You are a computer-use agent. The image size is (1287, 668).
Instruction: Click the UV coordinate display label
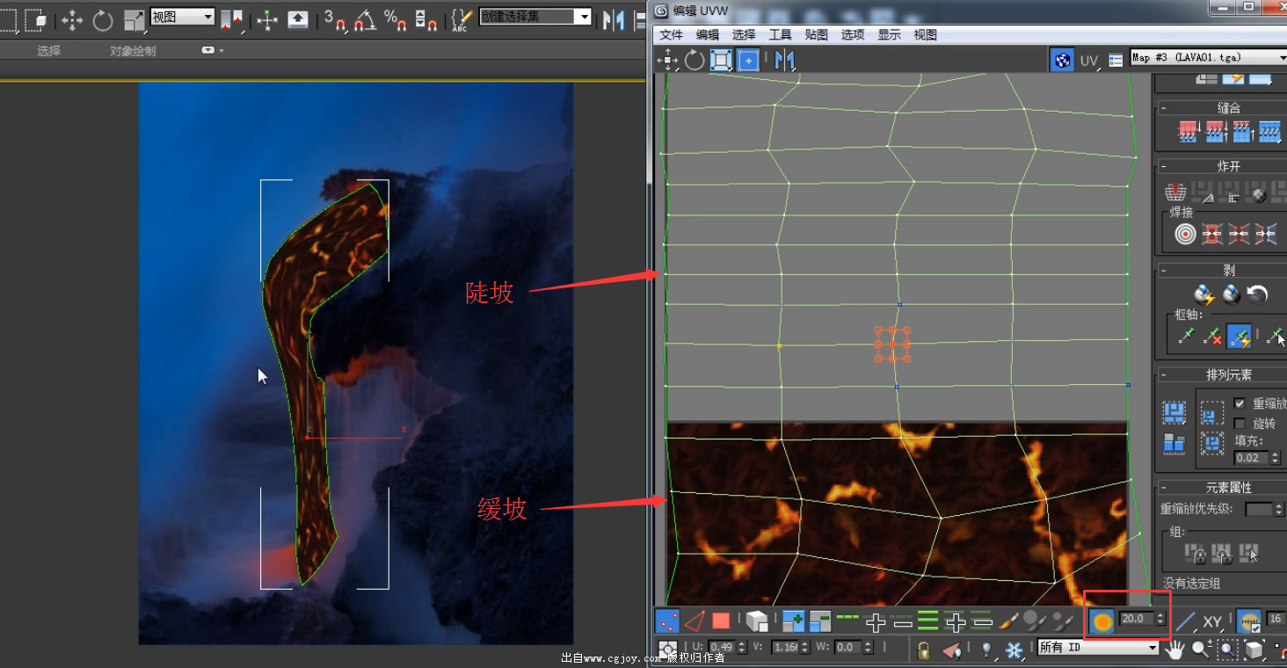click(1089, 61)
